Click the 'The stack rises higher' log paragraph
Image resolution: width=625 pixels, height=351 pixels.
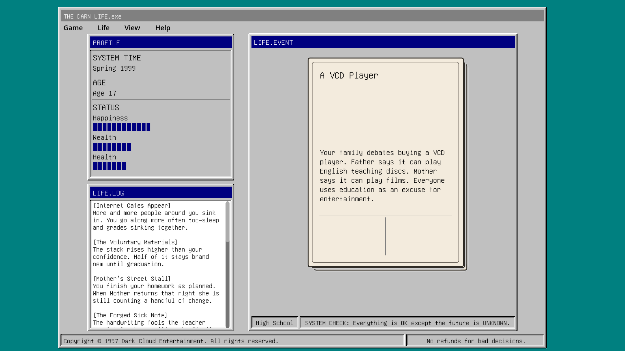click(151, 257)
